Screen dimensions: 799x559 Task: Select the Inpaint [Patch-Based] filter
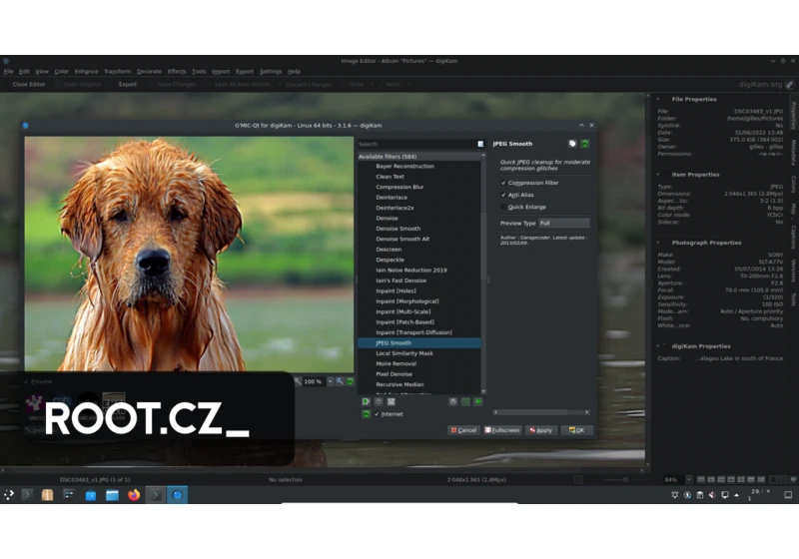pyautogui.click(x=404, y=321)
